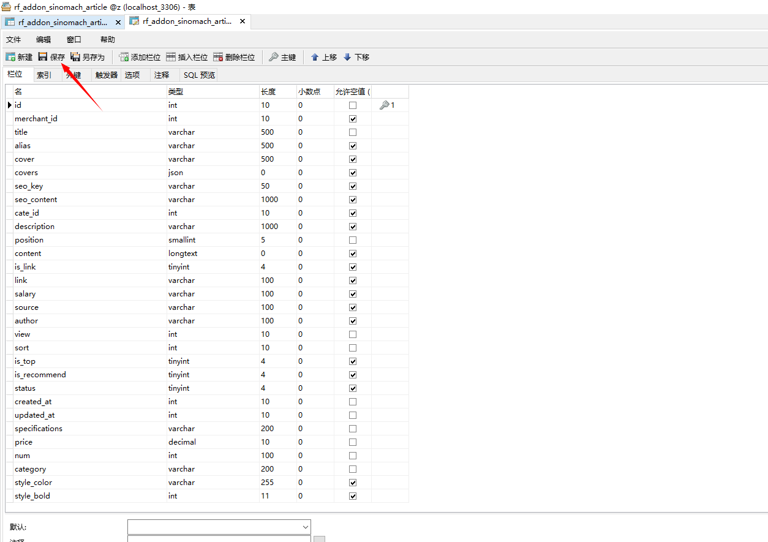Select the smallint type cell for position
This screenshot has width=768, height=542.
coord(213,240)
